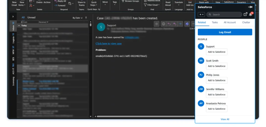
Task: Open the By Date sort dropdown
Action: point(78,18)
